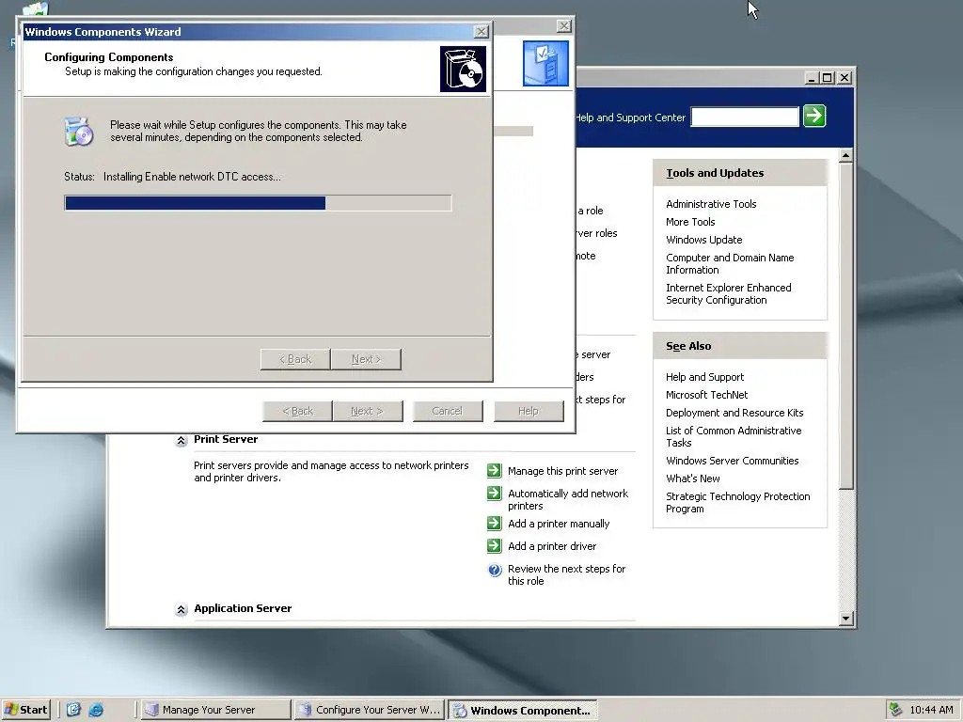Open Review the next steps for Print Server role
The width and height of the screenshot is (963, 722).
pos(566,574)
